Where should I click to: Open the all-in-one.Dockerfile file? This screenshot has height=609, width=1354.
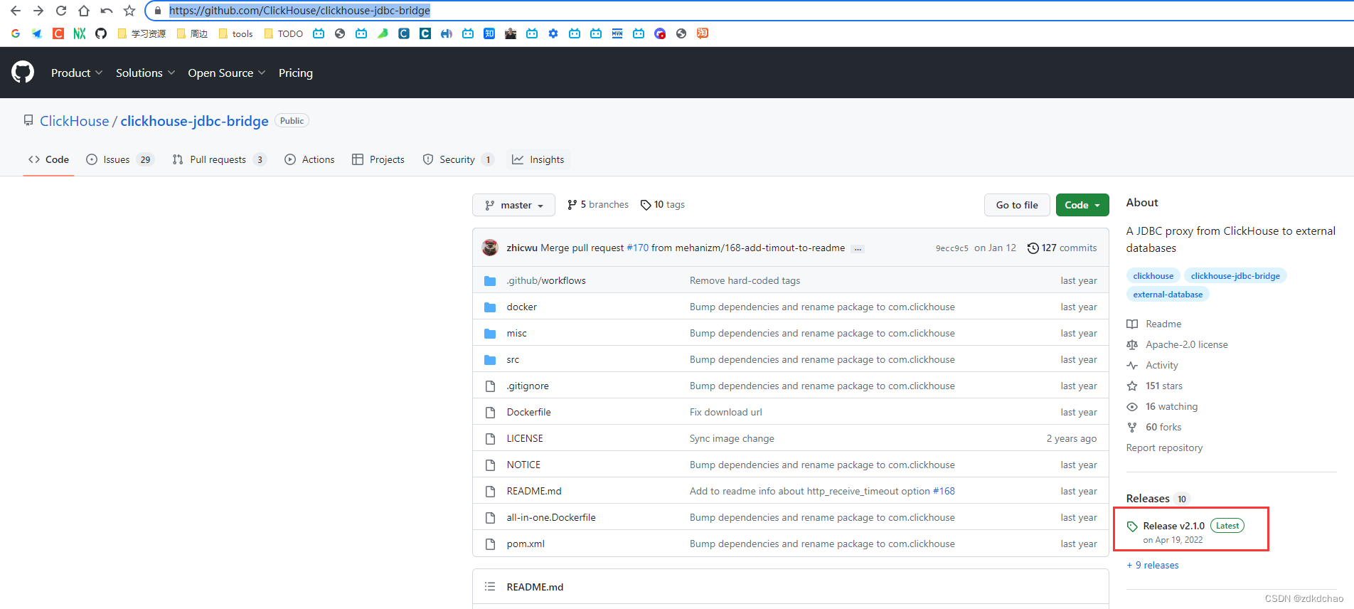click(x=551, y=517)
